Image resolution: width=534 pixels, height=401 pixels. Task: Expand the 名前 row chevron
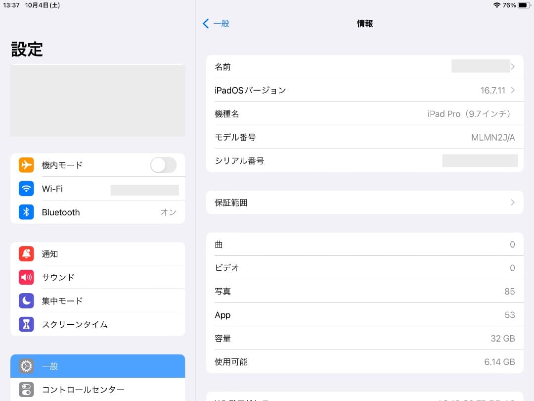tap(512, 66)
